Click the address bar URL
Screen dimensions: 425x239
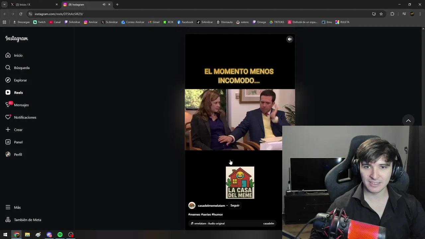click(x=59, y=14)
